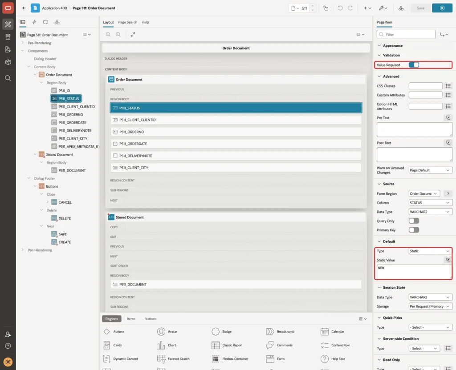Open code editor for Static Value

[x=448, y=260]
